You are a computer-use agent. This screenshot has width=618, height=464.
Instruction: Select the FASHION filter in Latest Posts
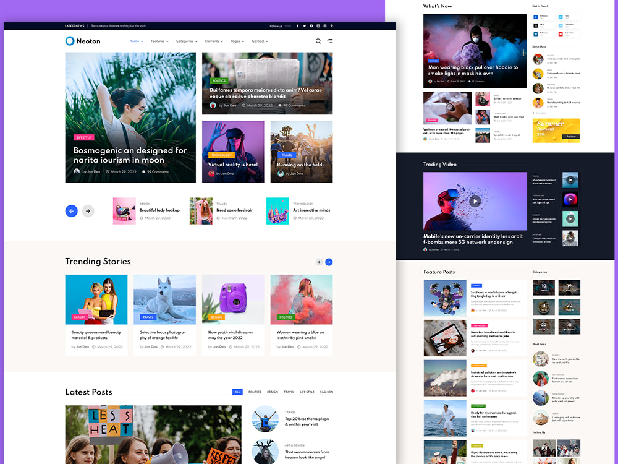pyautogui.click(x=326, y=392)
